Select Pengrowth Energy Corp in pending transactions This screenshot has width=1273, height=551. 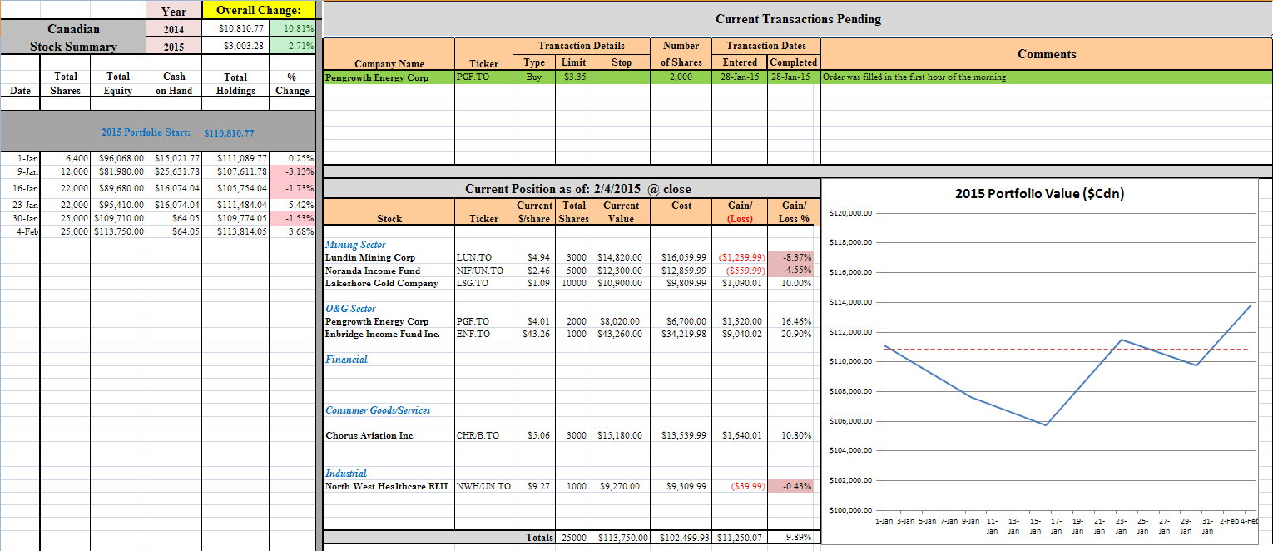pyautogui.click(x=389, y=77)
